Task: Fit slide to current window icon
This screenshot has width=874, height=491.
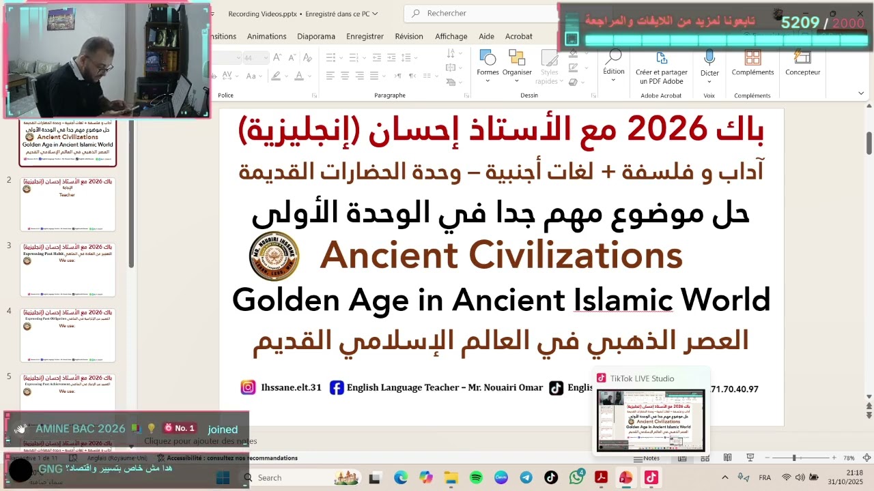Action: [866, 458]
